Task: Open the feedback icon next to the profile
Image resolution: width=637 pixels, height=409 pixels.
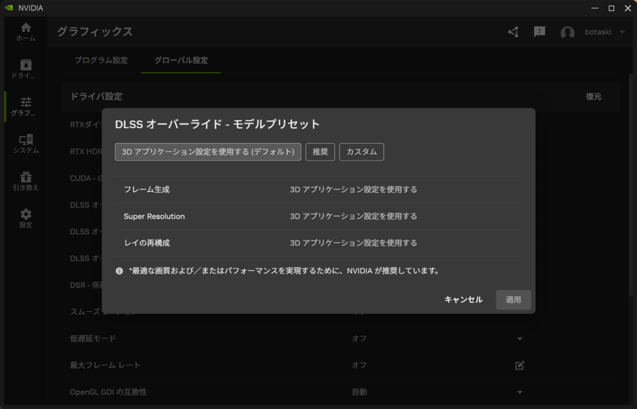Action: (x=539, y=32)
